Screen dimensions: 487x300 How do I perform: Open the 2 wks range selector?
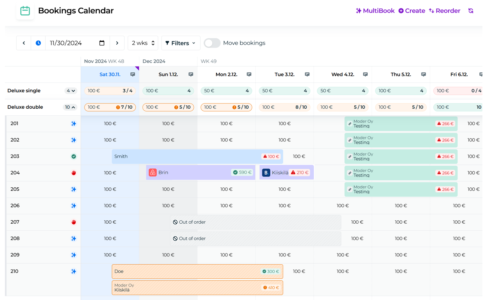[143, 43]
